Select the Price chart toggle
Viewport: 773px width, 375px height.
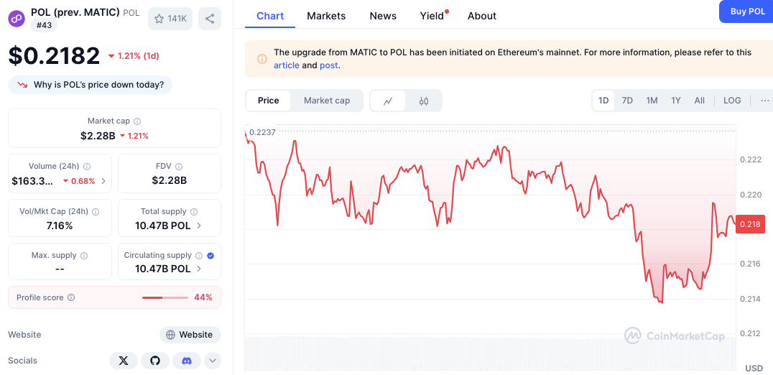[269, 101]
